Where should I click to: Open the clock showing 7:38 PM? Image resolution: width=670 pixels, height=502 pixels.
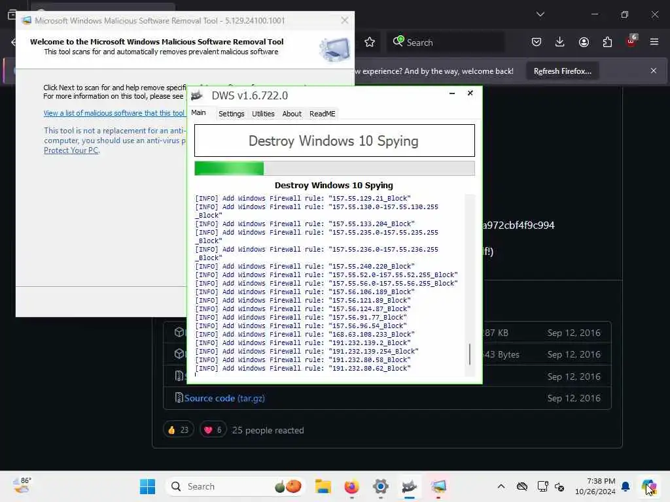coord(595,486)
